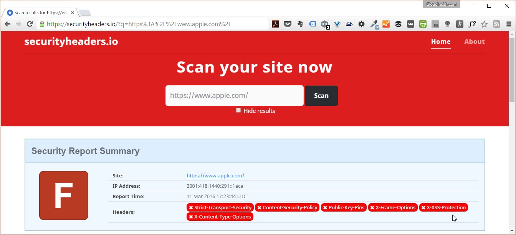Reload the page with the refresh button
516x235 pixels.
tap(30, 24)
